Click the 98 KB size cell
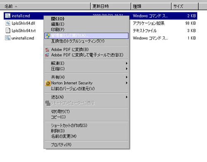 pyautogui.click(x=190, y=23)
